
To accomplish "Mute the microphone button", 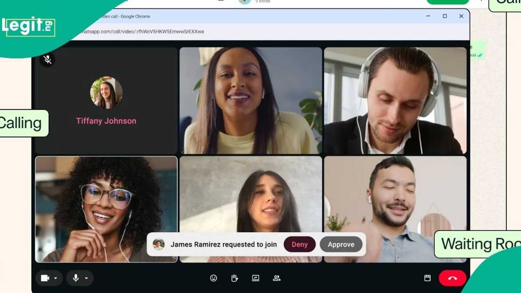I will coord(76,278).
